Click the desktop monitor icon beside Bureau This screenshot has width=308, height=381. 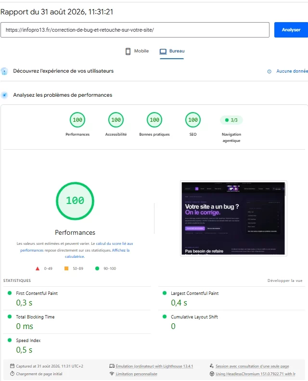(x=163, y=51)
